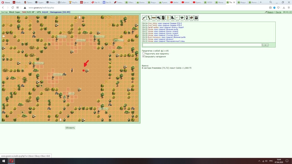Switch to the 'Взлом' browser tab
The image size is (292, 164).
141,2
